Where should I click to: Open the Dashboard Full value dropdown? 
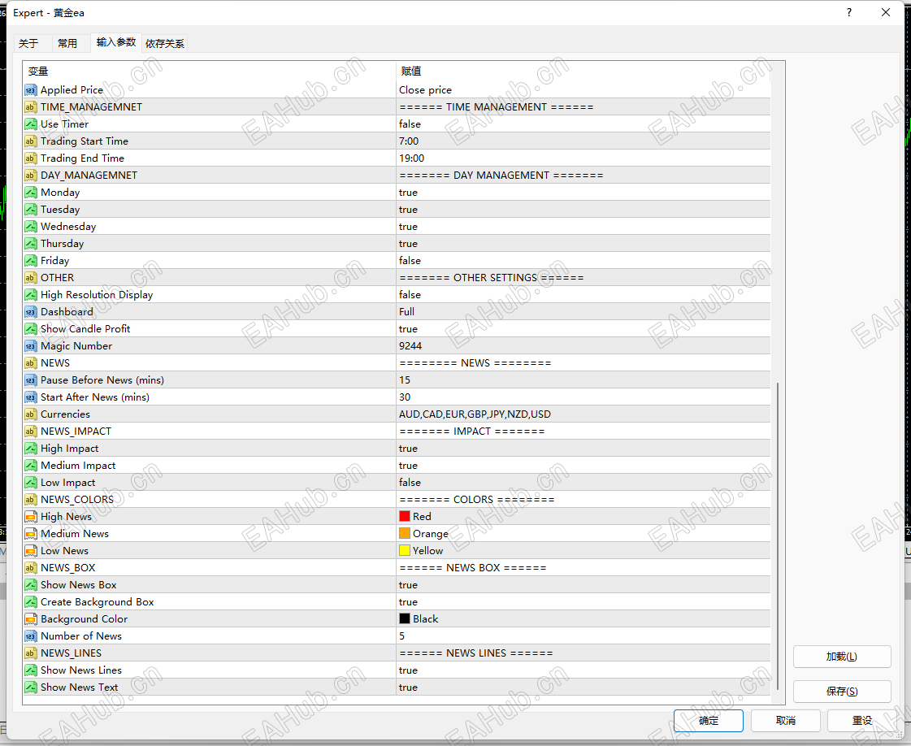tap(583, 312)
